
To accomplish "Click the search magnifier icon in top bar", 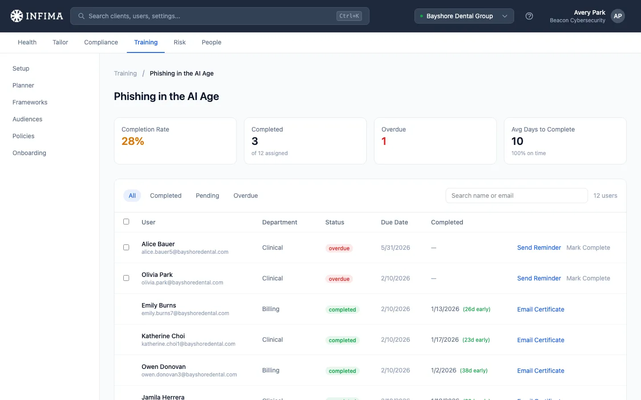I will pyautogui.click(x=81, y=16).
